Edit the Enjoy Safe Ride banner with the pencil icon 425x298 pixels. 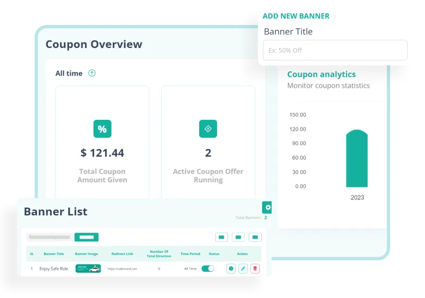(243, 269)
